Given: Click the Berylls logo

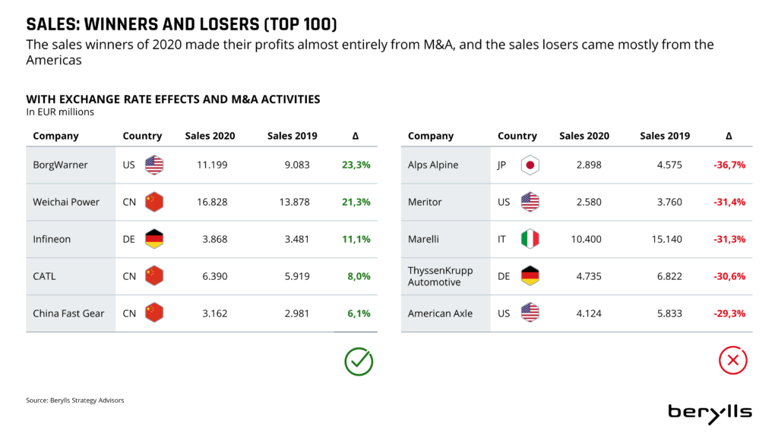Looking at the screenshot, I should point(710,412).
